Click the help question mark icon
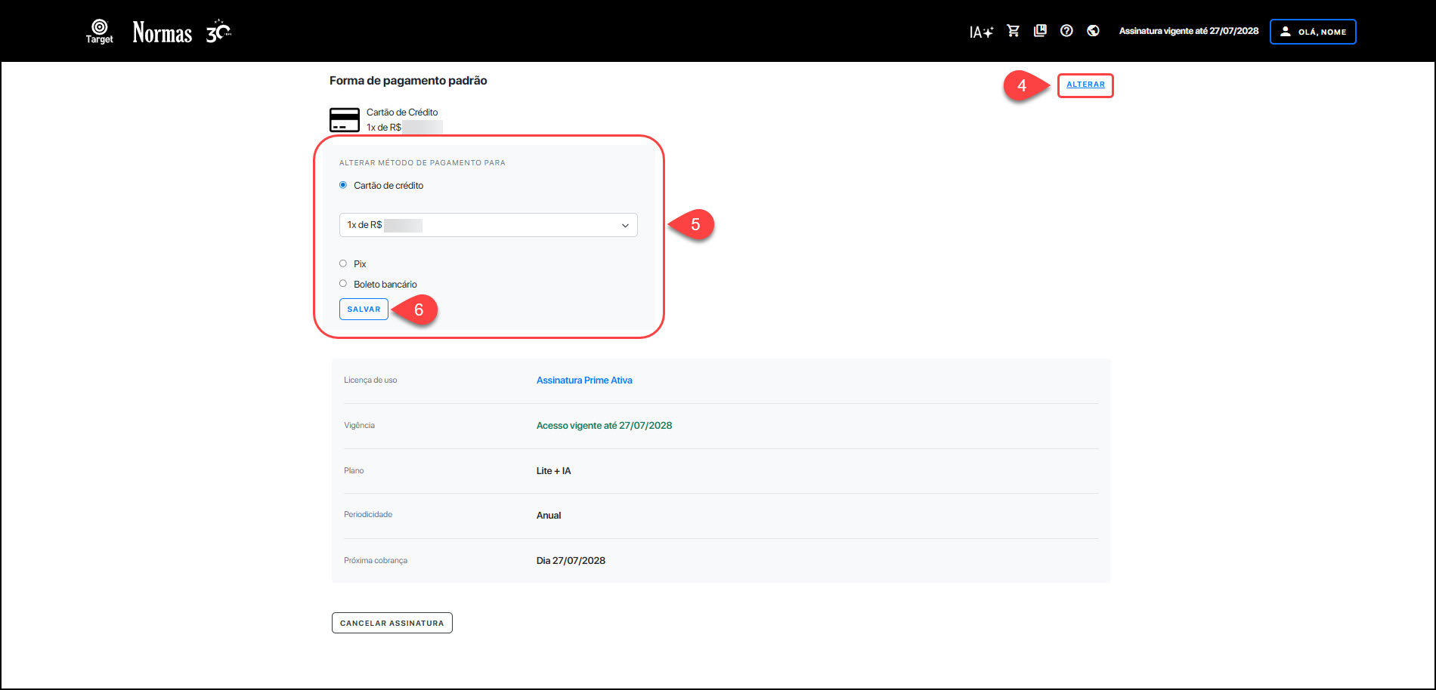 [1066, 31]
